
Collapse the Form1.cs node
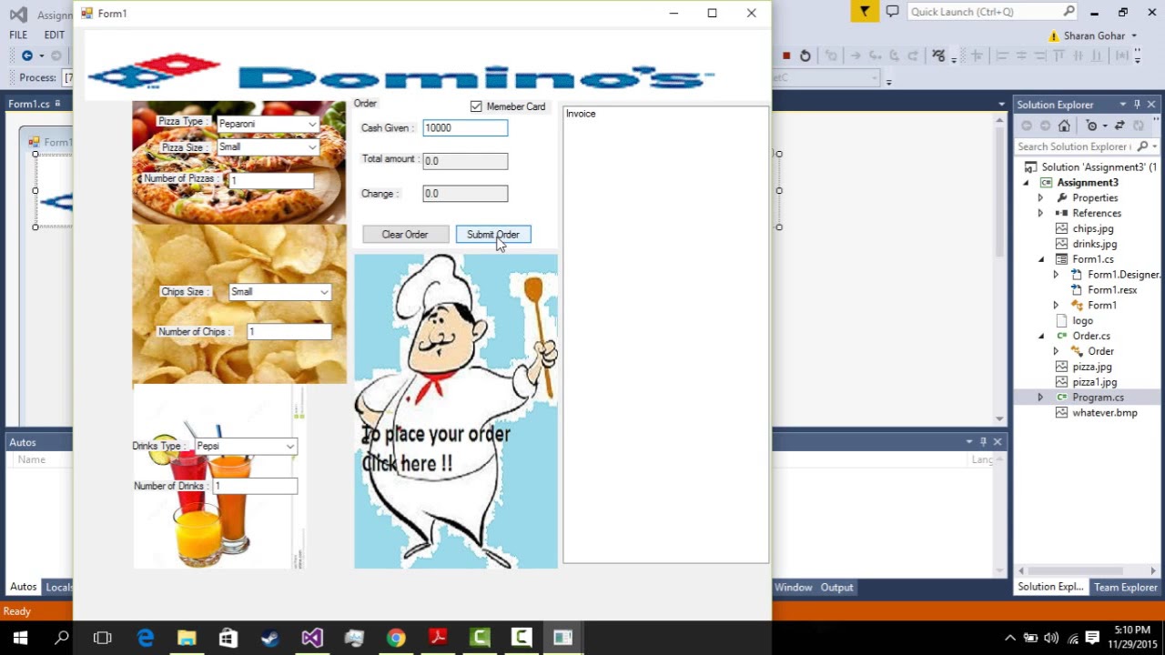[x=1041, y=259]
